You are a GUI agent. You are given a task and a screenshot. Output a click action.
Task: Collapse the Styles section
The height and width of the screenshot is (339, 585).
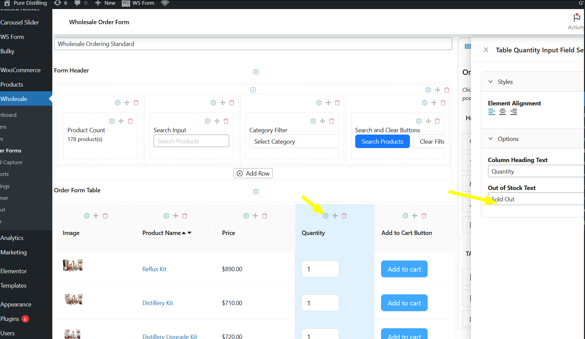491,82
